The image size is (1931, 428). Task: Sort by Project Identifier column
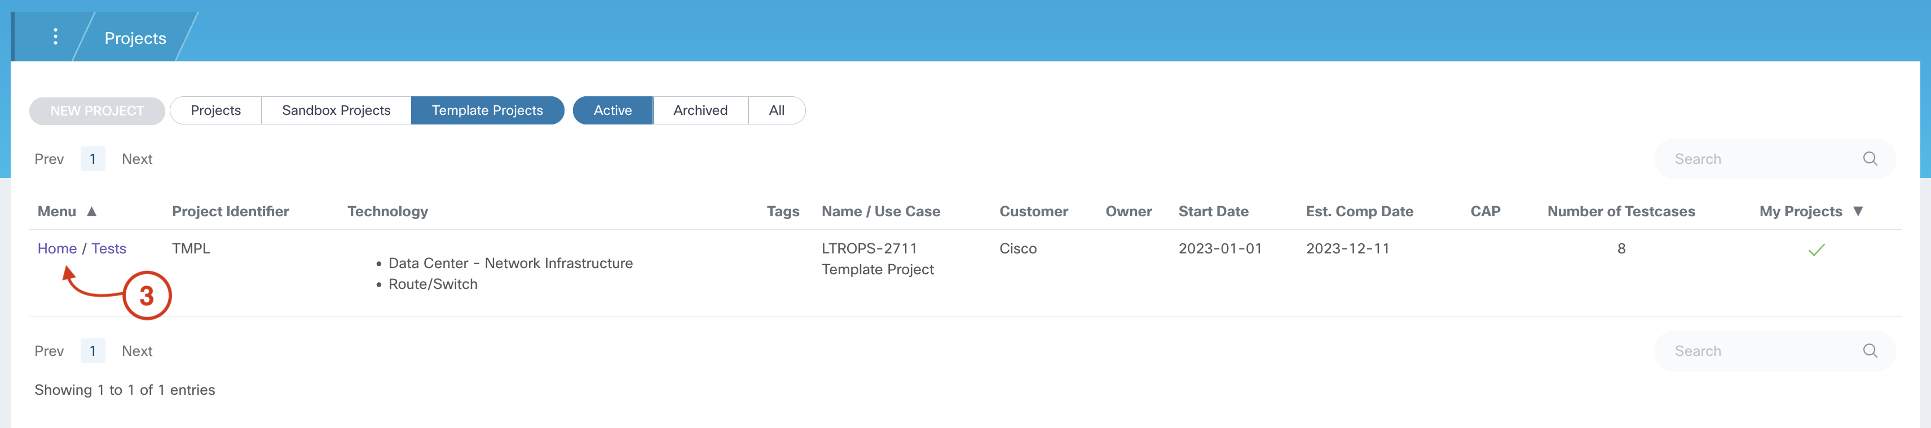click(x=230, y=212)
